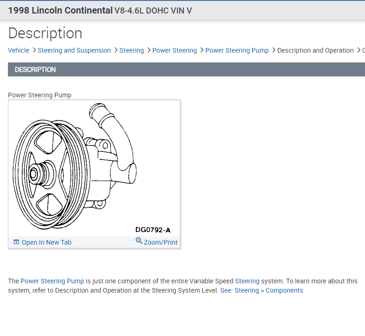Navigate to Power Steering breadcrumb
Screen dimensions: 365x336
click(174, 50)
